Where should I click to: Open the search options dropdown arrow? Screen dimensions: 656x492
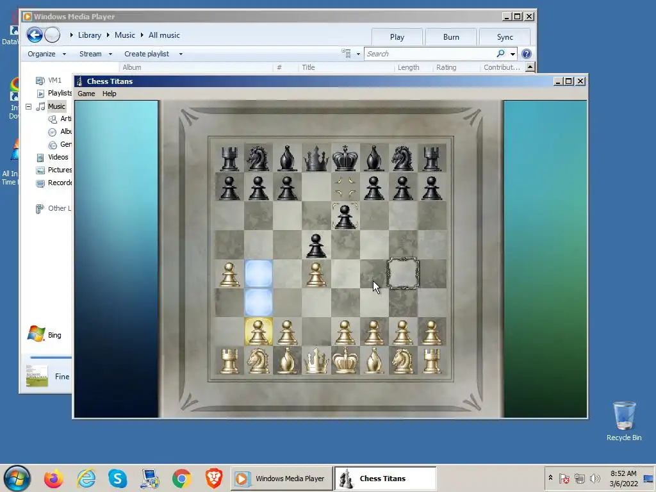(x=512, y=54)
